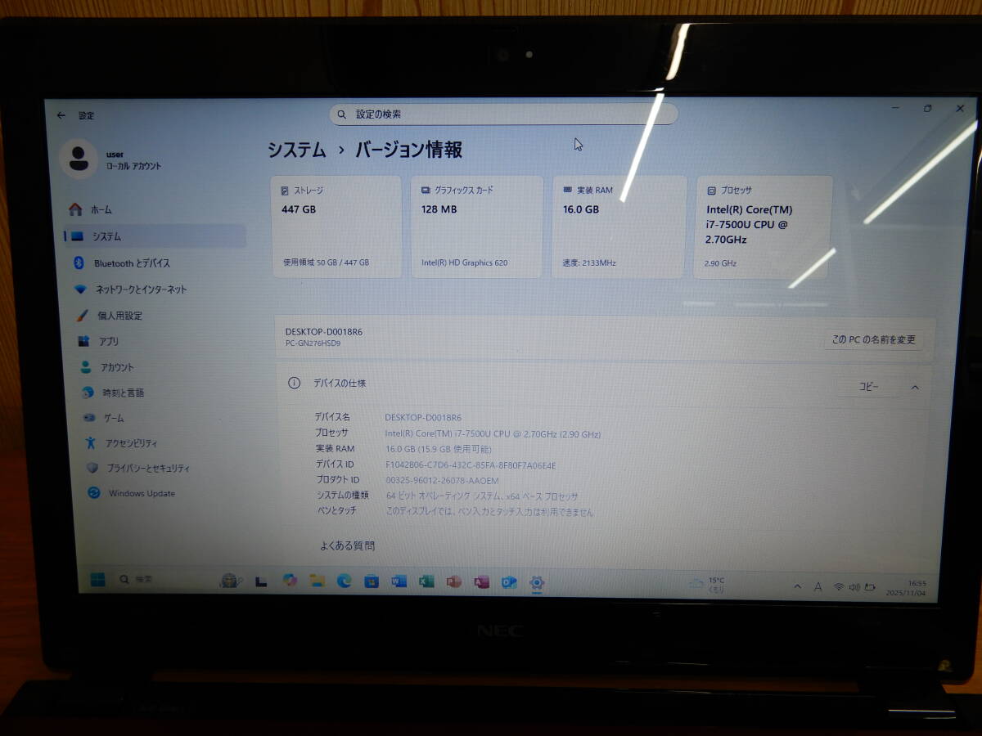The width and height of the screenshot is (982, 736).
Task: Collapse the Device specifications section
Action: 915,387
